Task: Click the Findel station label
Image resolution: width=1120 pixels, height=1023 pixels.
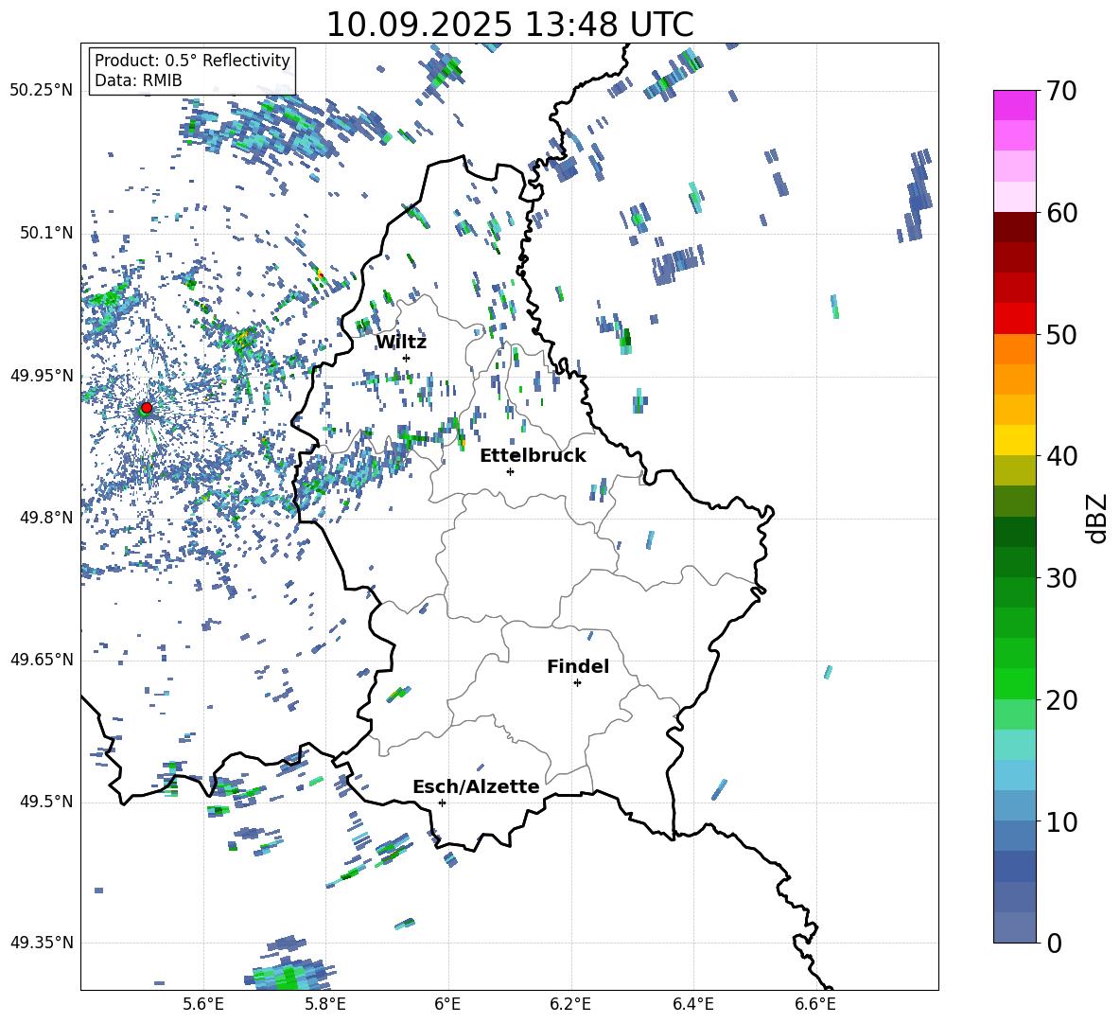Action: (x=578, y=666)
